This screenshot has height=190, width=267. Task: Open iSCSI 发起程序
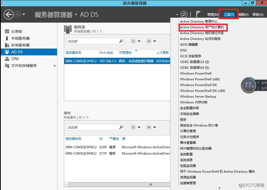click(191, 56)
